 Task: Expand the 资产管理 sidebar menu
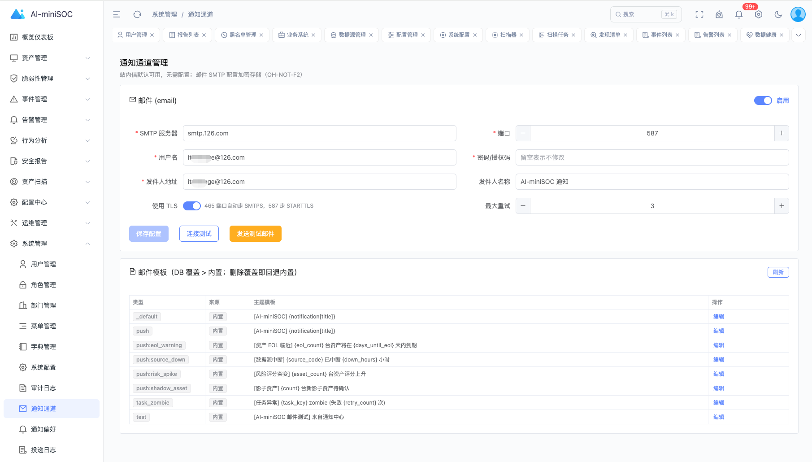click(52, 58)
